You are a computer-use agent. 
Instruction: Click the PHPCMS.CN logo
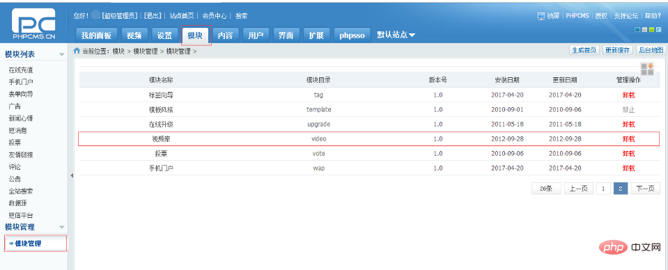click(x=33, y=24)
